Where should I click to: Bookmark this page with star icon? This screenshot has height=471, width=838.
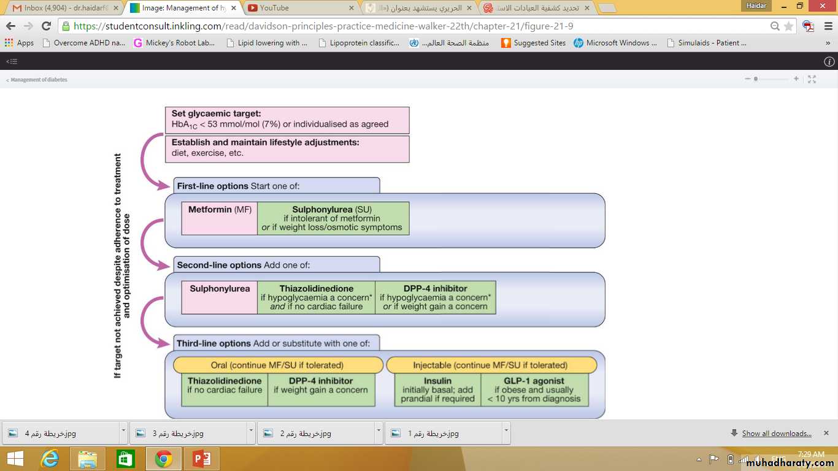point(788,26)
